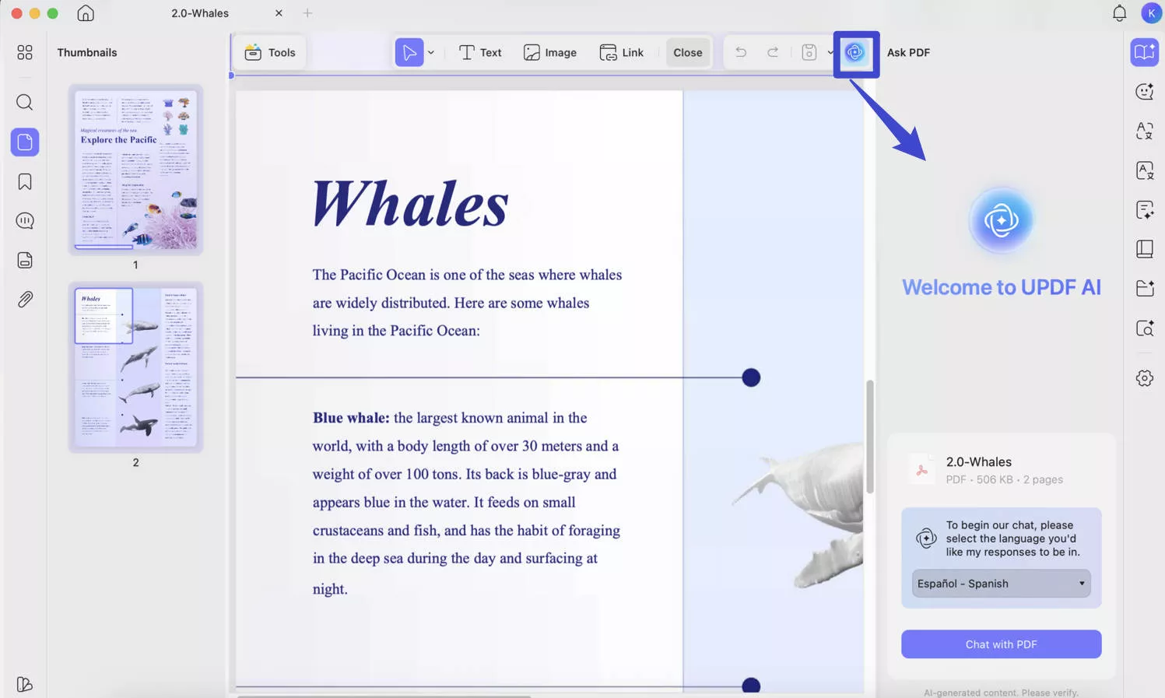
Task: Click the home icon in title bar
Action: click(86, 13)
